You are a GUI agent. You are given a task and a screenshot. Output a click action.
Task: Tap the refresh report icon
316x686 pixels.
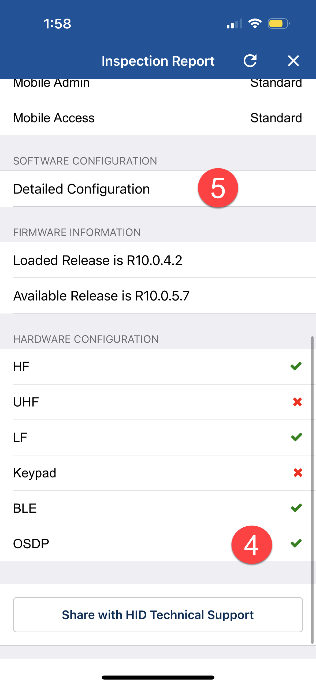click(250, 61)
